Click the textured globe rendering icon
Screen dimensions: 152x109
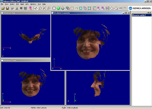[63, 8]
